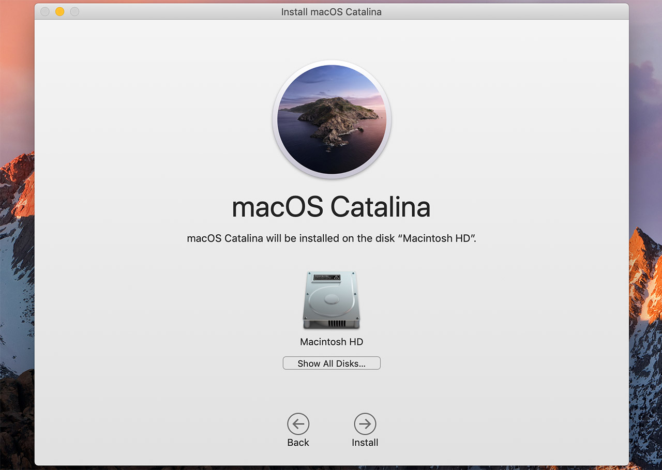The image size is (662, 470).
Task: Click the greyed-out zoom window button
Action: [74, 11]
